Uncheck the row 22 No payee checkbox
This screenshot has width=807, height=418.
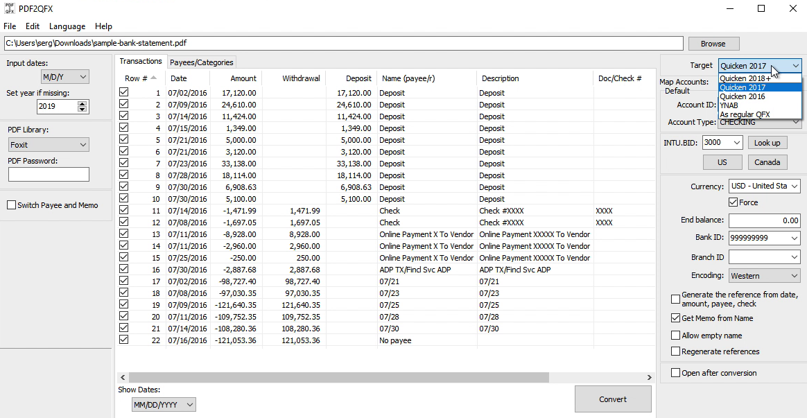(123, 340)
